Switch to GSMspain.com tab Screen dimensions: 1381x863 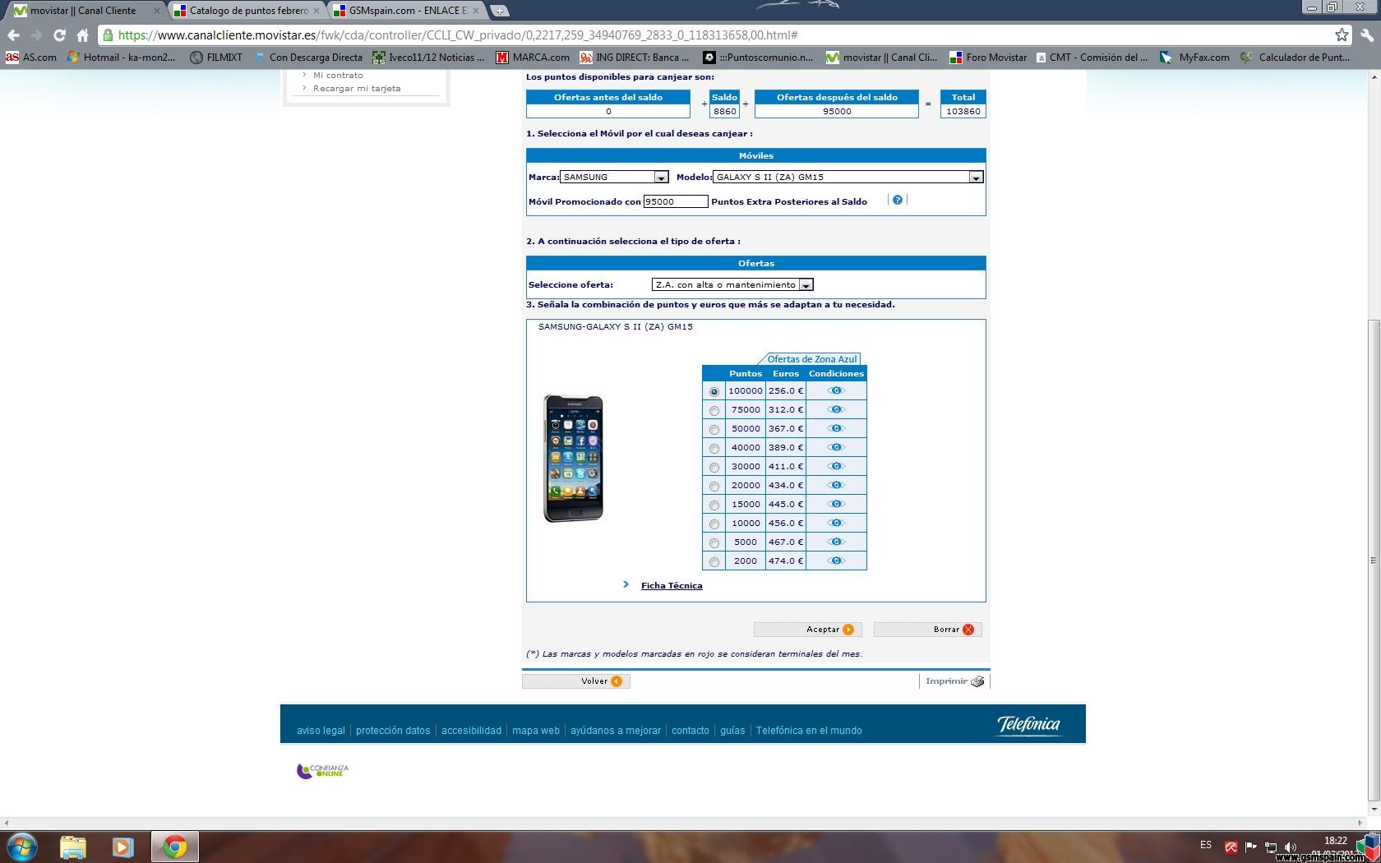coord(406,11)
